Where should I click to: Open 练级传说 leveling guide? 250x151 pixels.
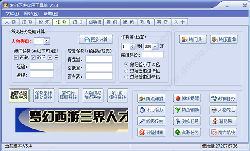151,121
